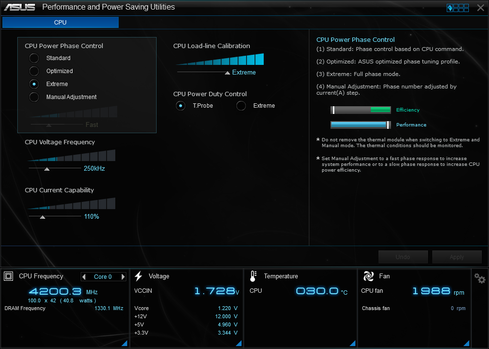Expand the Voltage panel corner triangle
The image size is (489, 349).
tap(239, 343)
